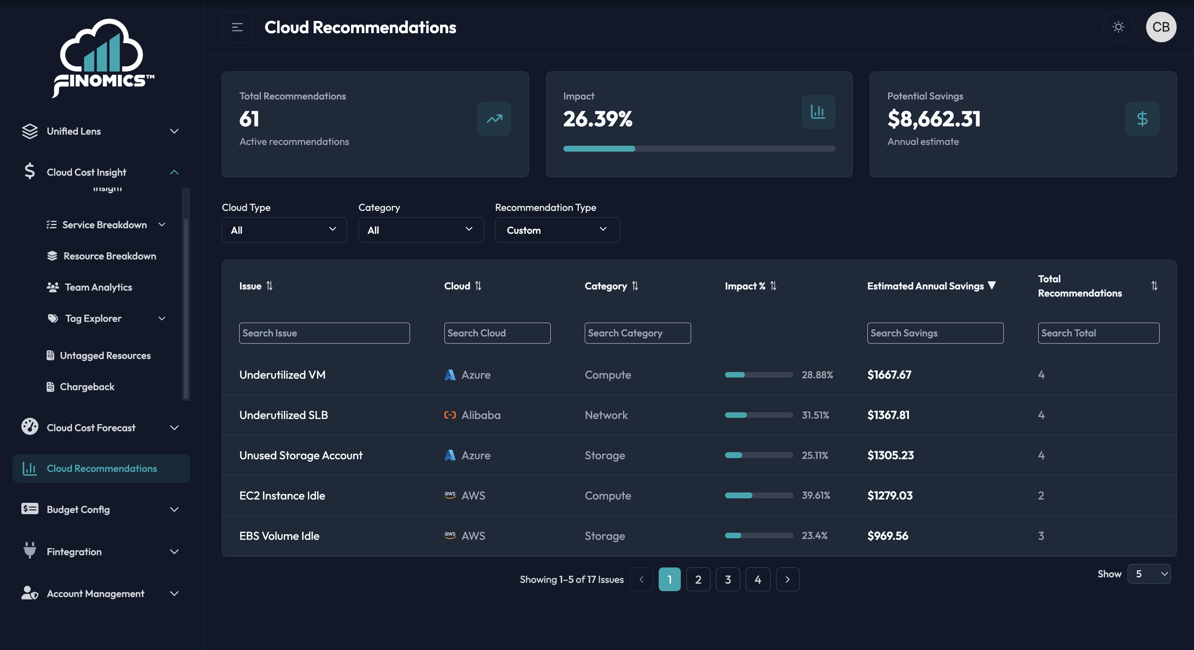Image resolution: width=1194 pixels, height=650 pixels.
Task: Sort by Total Recommendations arrows icon
Action: (1154, 286)
